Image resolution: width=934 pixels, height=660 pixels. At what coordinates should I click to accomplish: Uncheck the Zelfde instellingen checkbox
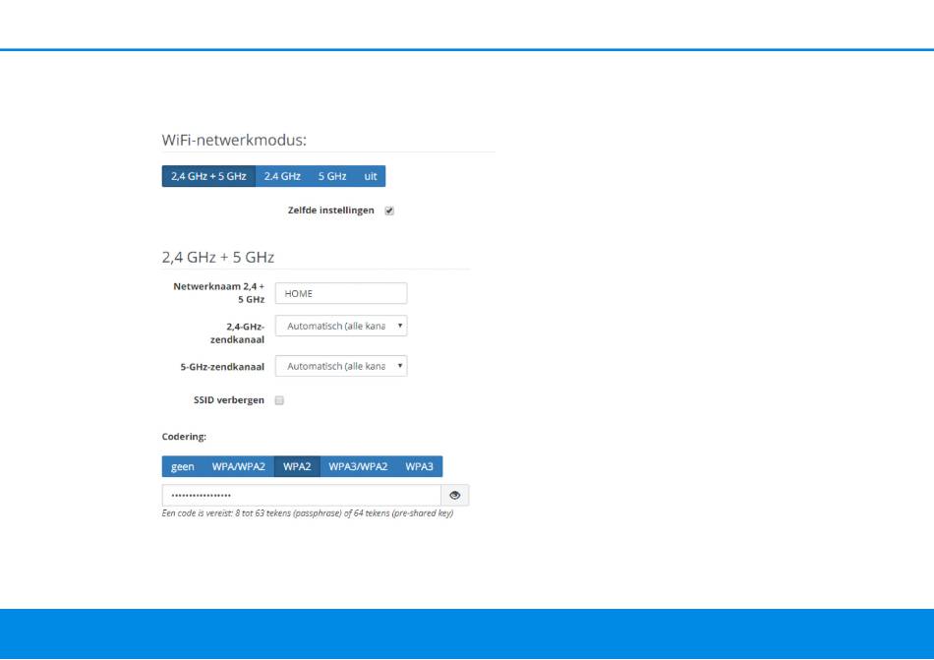(x=389, y=210)
